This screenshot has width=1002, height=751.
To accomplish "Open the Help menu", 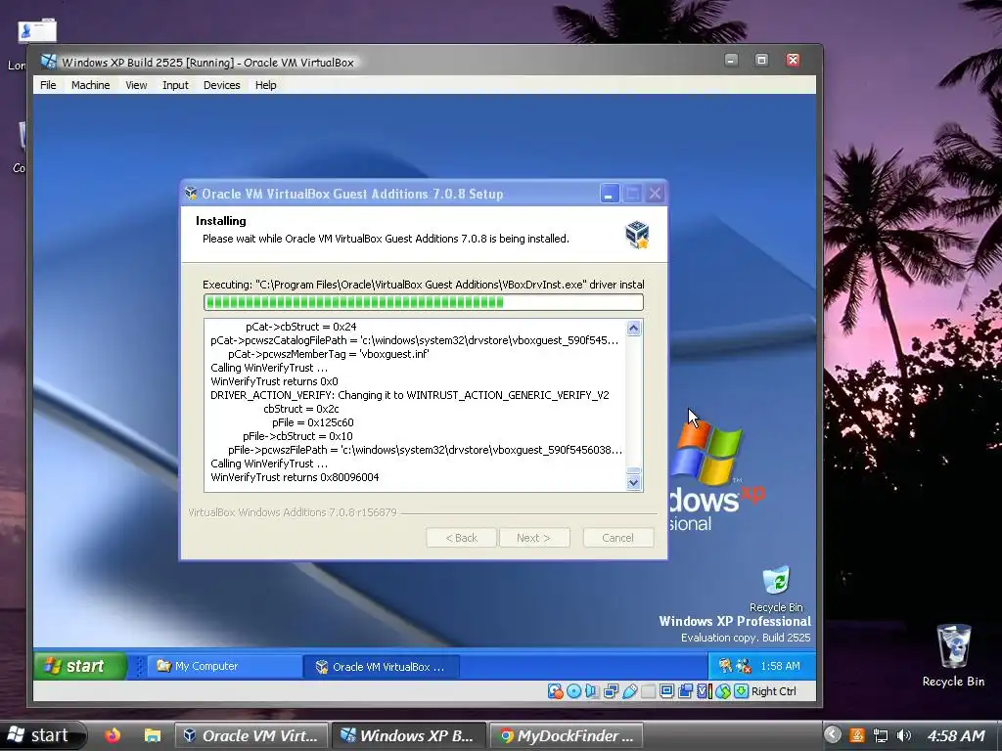I will (x=266, y=85).
